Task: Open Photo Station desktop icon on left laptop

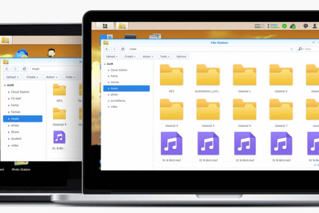Action: click(x=21, y=166)
